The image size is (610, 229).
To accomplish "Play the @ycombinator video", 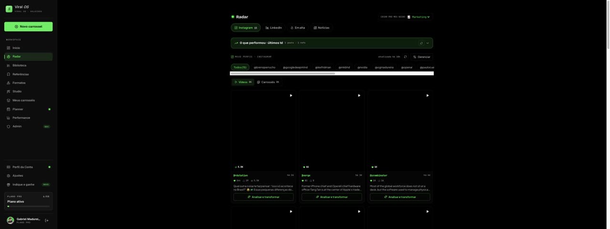I will tap(427, 95).
